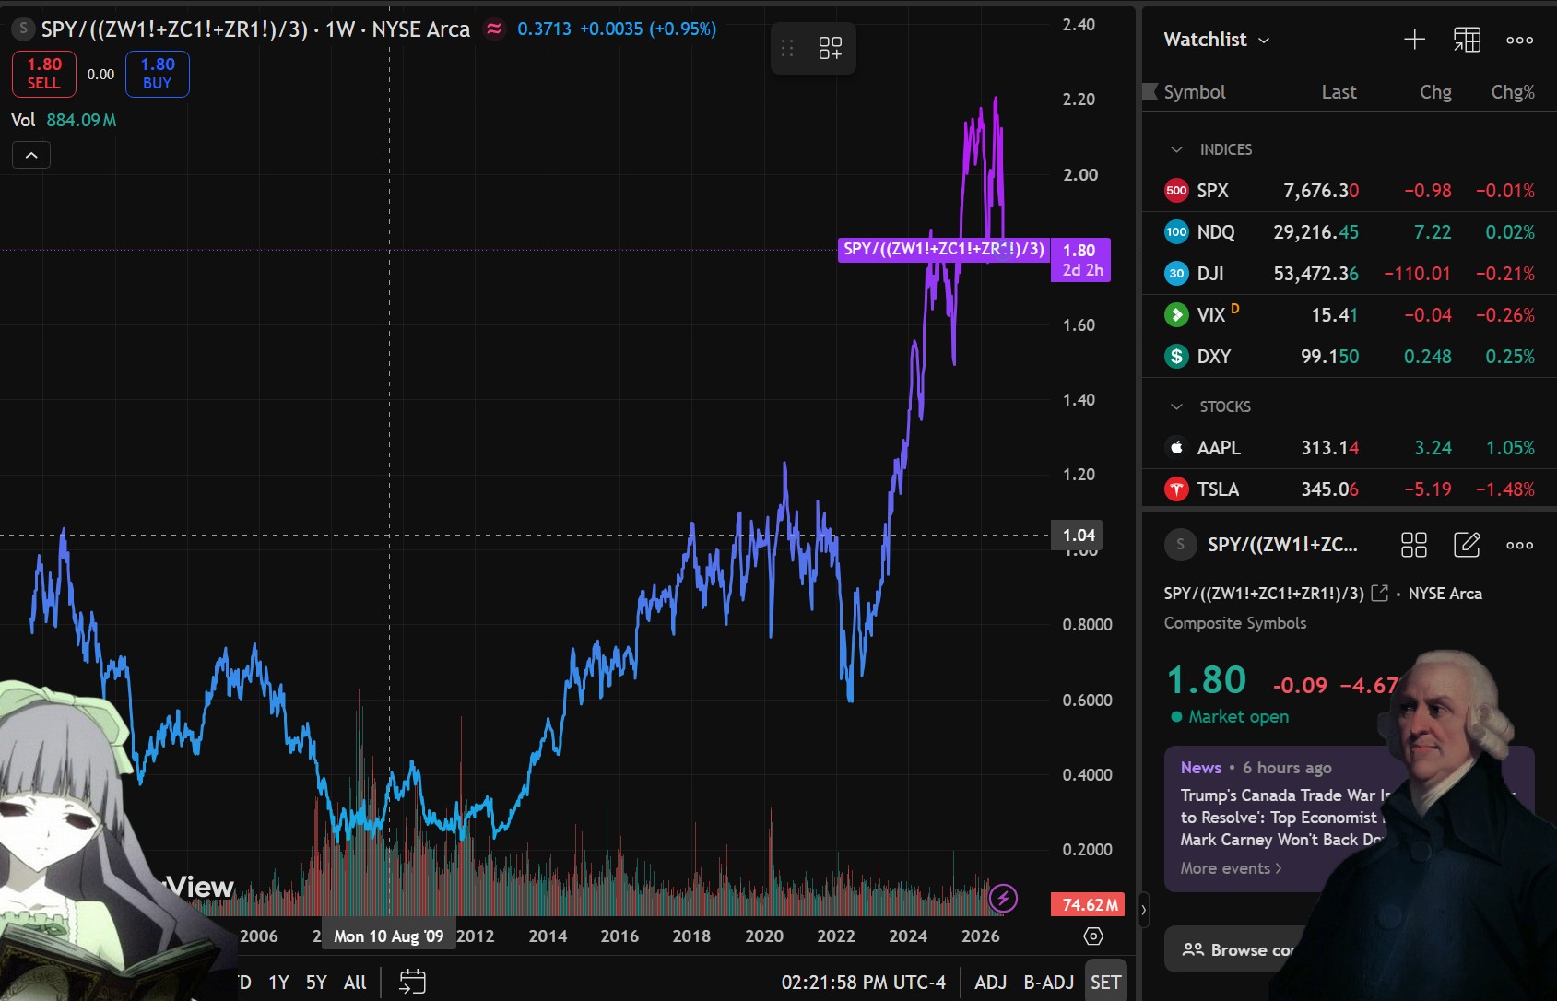Click the 1.80 SELL button
Screen dimensions: 1557x1001
[44, 74]
